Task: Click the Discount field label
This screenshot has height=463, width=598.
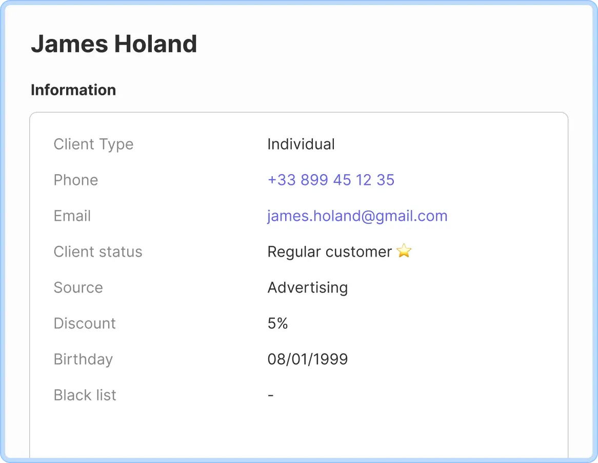Action: 84,323
